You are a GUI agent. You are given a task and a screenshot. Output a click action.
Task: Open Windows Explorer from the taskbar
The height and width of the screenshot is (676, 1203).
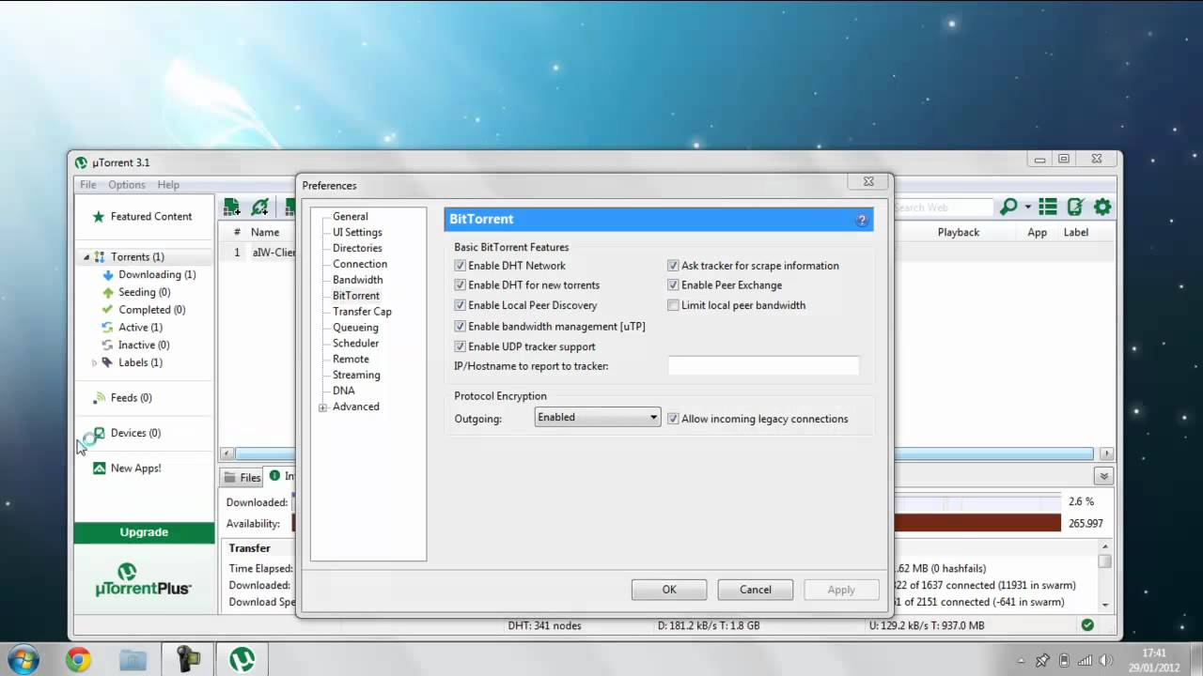pyautogui.click(x=133, y=660)
